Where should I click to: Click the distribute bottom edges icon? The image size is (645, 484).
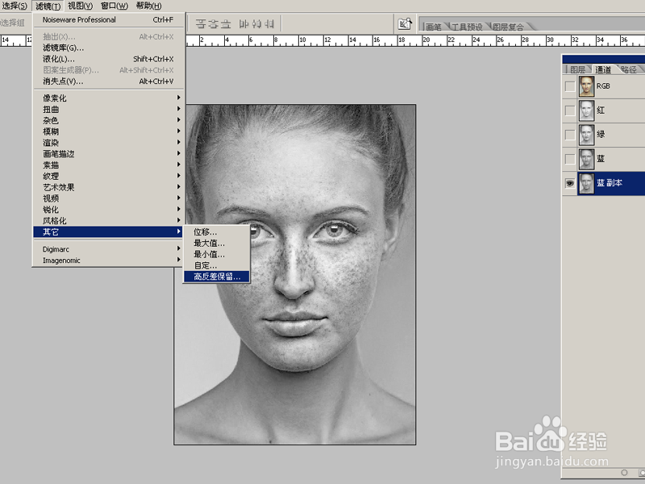[x=226, y=24]
